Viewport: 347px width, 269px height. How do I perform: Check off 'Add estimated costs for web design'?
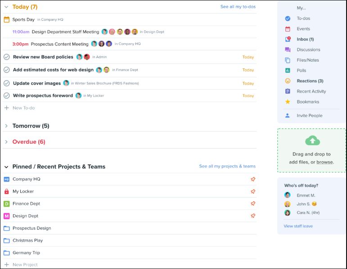tap(7, 70)
